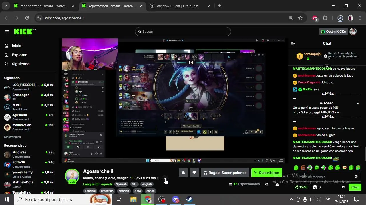Reload the current browser page

[x=27, y=18]
